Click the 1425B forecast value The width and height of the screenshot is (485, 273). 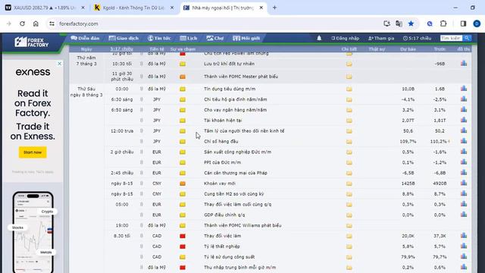[x=408, y=184]
